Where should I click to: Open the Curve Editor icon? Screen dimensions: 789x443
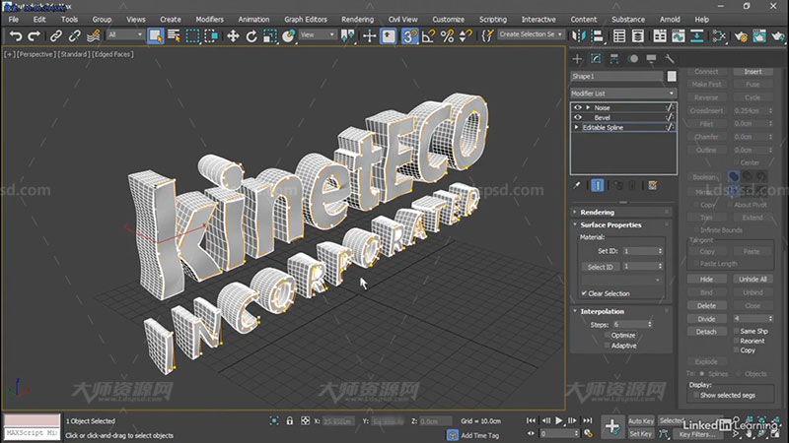pyautogui.click(x=679, y=35)
